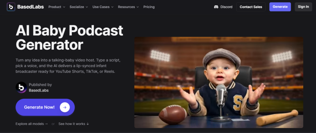Open the Discord text link
This screenshot has width=316, height=133.
tap(226, 7)
